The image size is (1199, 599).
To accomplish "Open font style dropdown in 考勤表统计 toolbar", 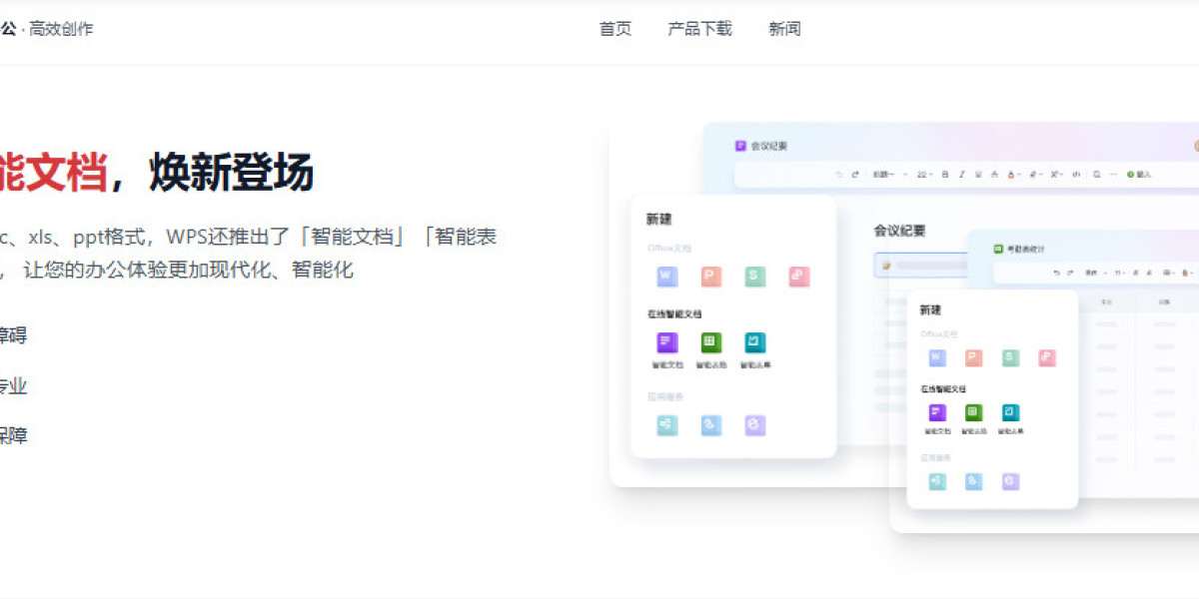I will tap(1096, 273).
